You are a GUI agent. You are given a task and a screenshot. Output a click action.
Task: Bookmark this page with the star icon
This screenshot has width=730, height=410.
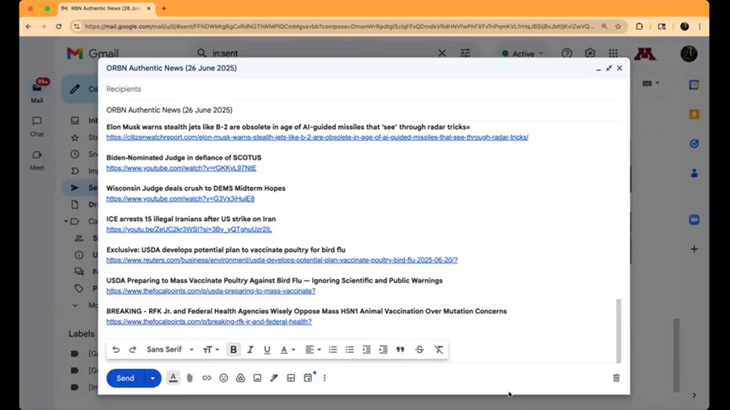pos(618,26)
